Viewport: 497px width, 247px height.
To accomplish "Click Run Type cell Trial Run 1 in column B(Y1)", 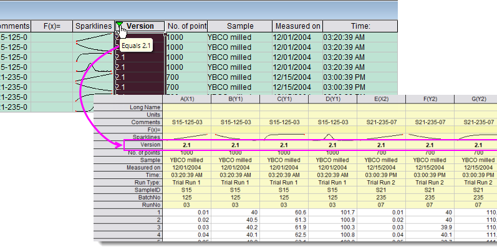I will pos(235,183).
